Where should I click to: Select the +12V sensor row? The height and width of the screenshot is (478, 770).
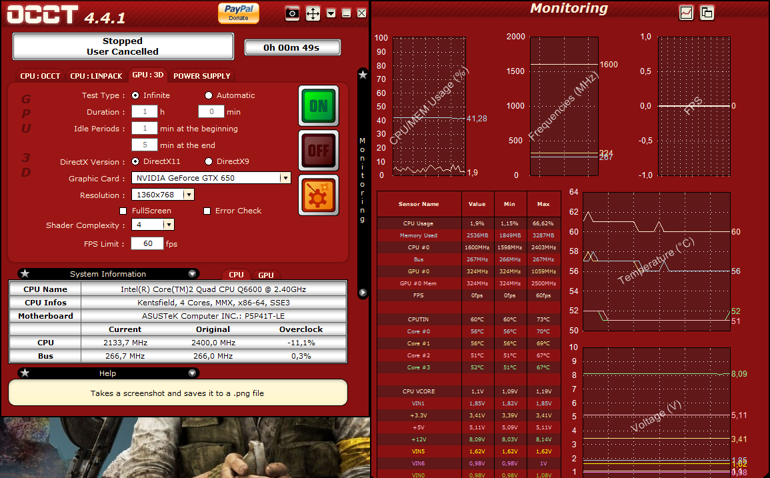[469, 439]
